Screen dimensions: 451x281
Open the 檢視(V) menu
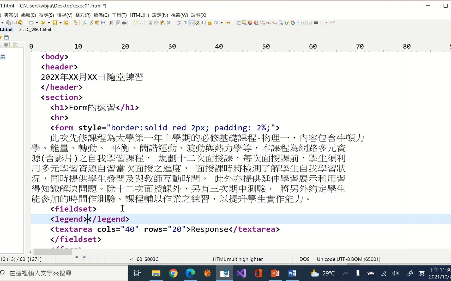[x=65, y=15]
